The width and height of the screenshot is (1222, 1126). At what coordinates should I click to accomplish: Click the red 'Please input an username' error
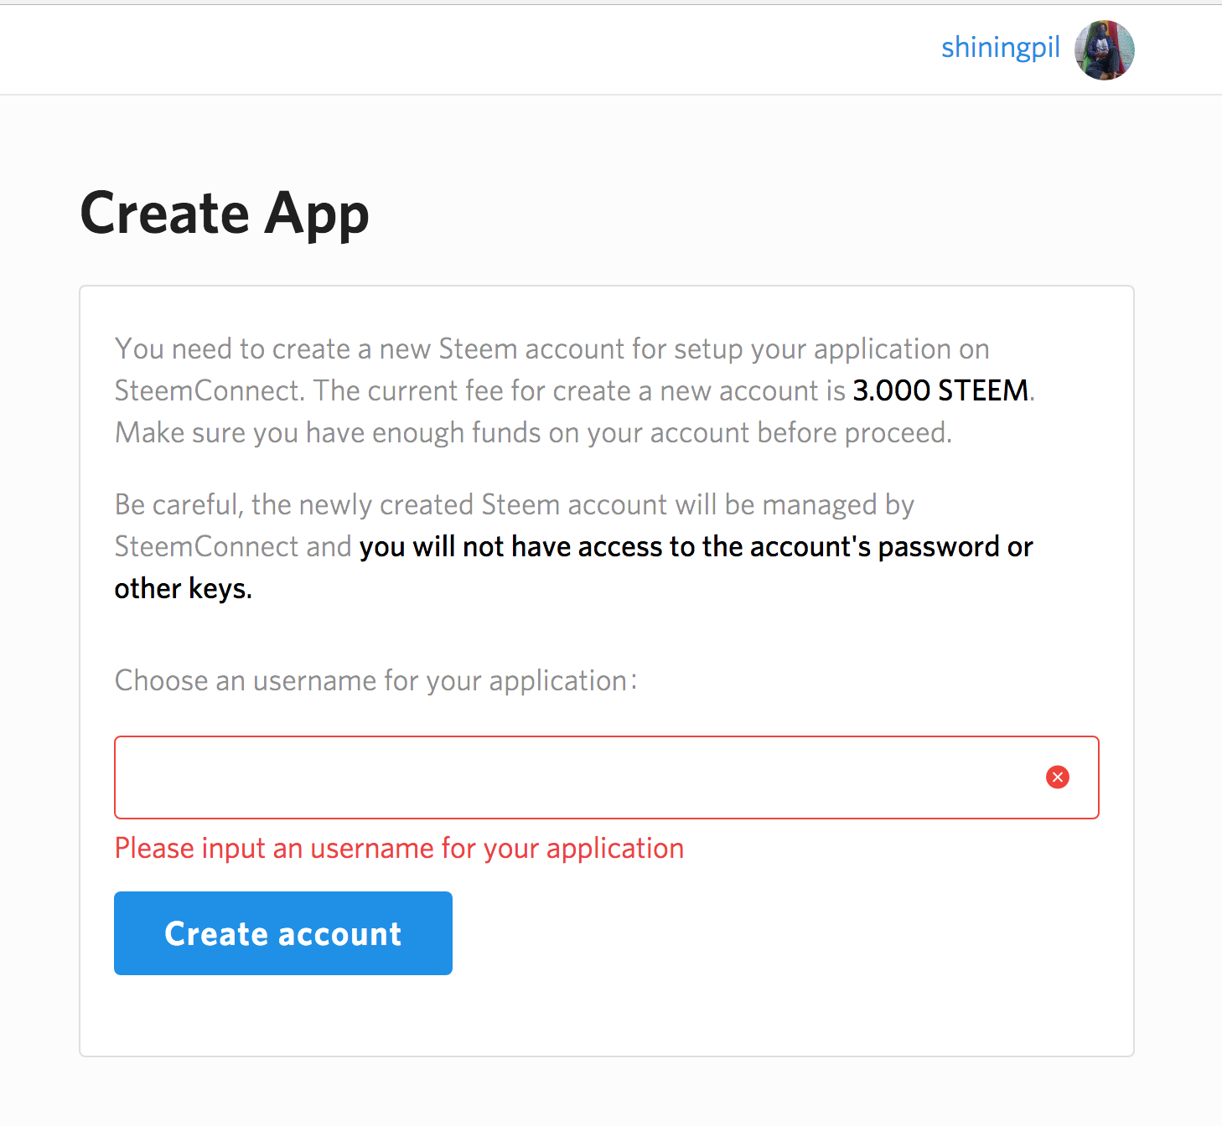point(399,849)
